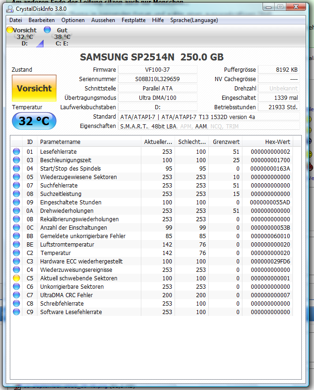Image resolution: width=314 pixels, height=390 pixels.
Task: Click the Firmware field VF100-37
Action: tap(158, 70)
